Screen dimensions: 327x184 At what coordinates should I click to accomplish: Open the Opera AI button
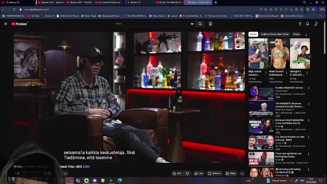click(322, 9)
